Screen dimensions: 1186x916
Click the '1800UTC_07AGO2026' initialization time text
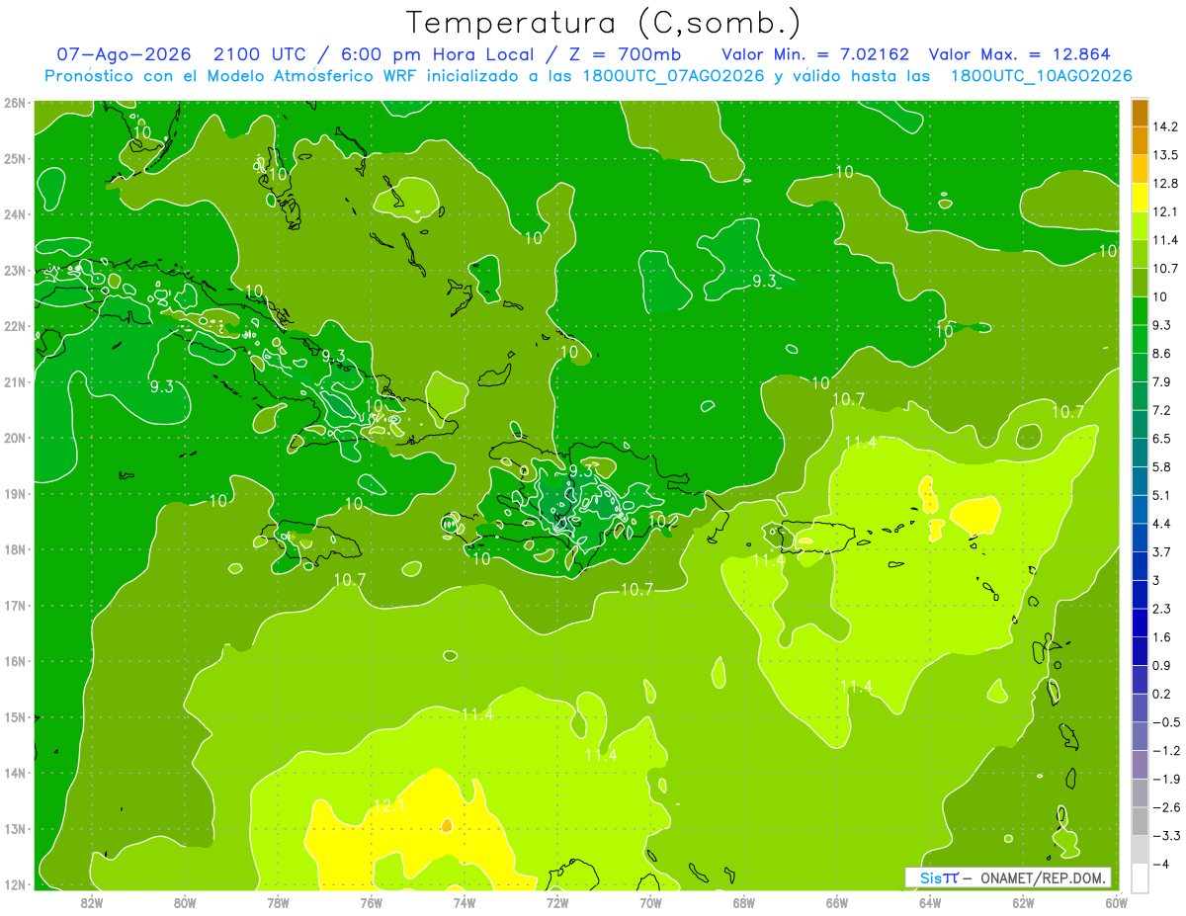[x=672, y=76]
